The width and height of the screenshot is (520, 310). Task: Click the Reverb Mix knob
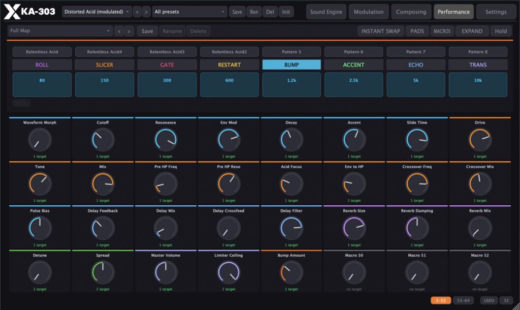point(480,228)
